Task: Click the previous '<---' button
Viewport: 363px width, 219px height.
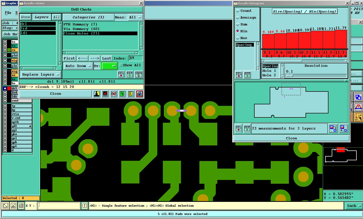Action: 83,58
